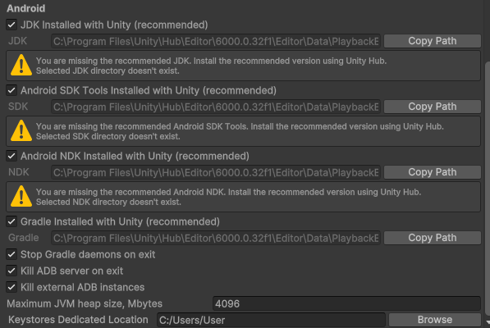Uncheck Gradle Installed with Unity checkbox
Viewport: 490px width, 328px height.
(11, 221)
